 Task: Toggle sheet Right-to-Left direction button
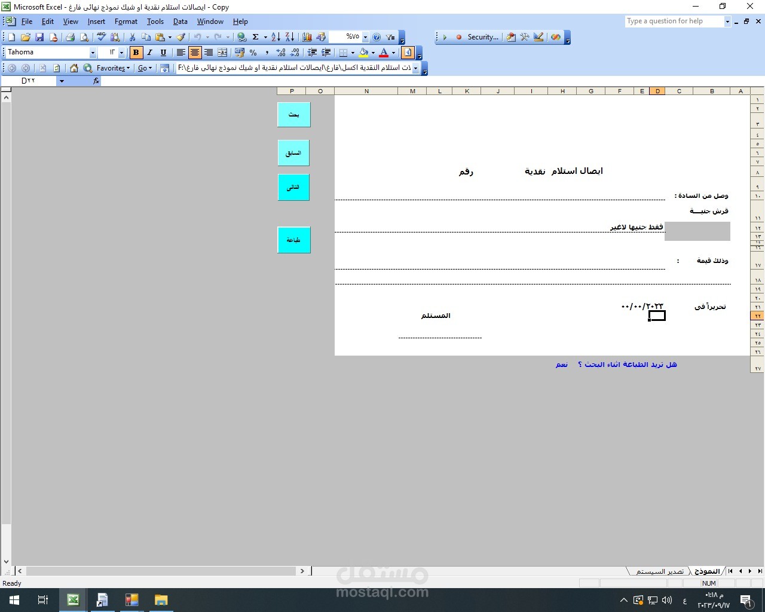click(408, 53)
